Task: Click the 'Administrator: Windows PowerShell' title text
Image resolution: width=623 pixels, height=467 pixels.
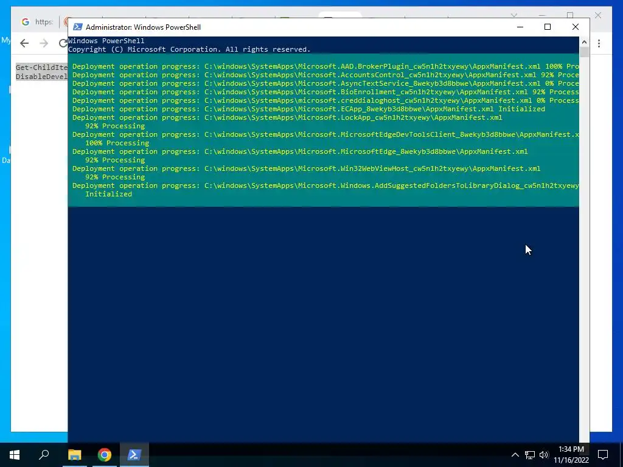Action: [143, 27]
